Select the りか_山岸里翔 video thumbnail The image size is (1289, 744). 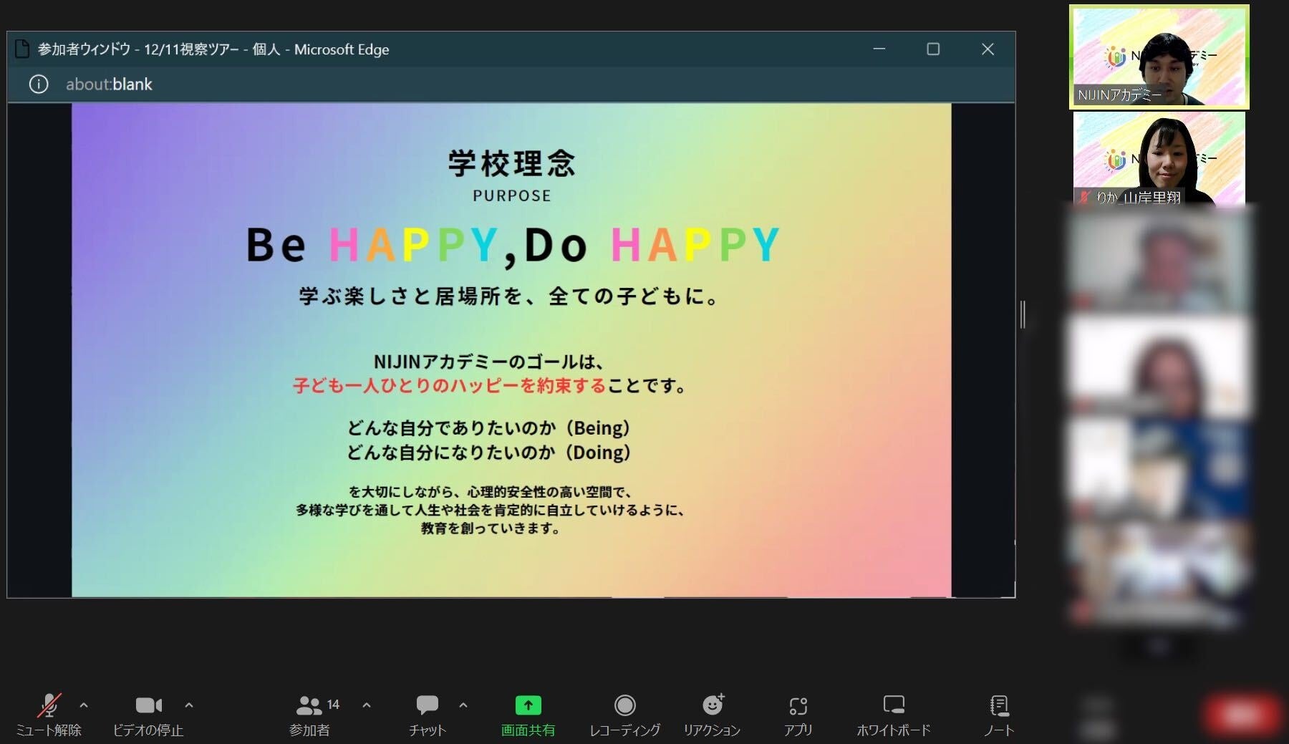tap(1159, 159)
